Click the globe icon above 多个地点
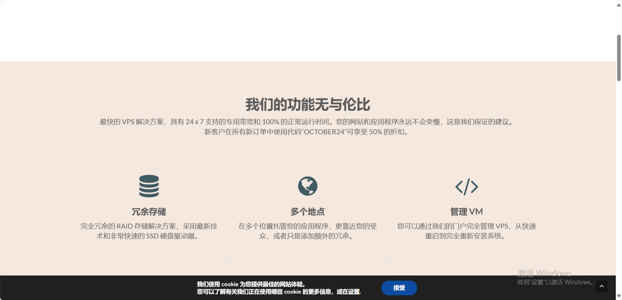This screenshot has width=622, height=300. pyautogui.click(x=307, y=186)
